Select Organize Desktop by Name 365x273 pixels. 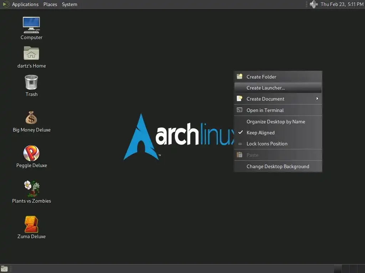click(x=278, y=122)
